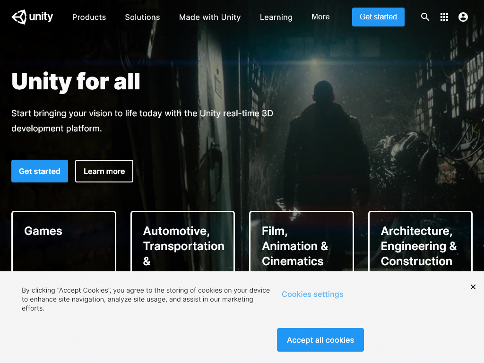Click the Unity logo in header
Viewport: 484px width, 363px height.
point(32,17)
